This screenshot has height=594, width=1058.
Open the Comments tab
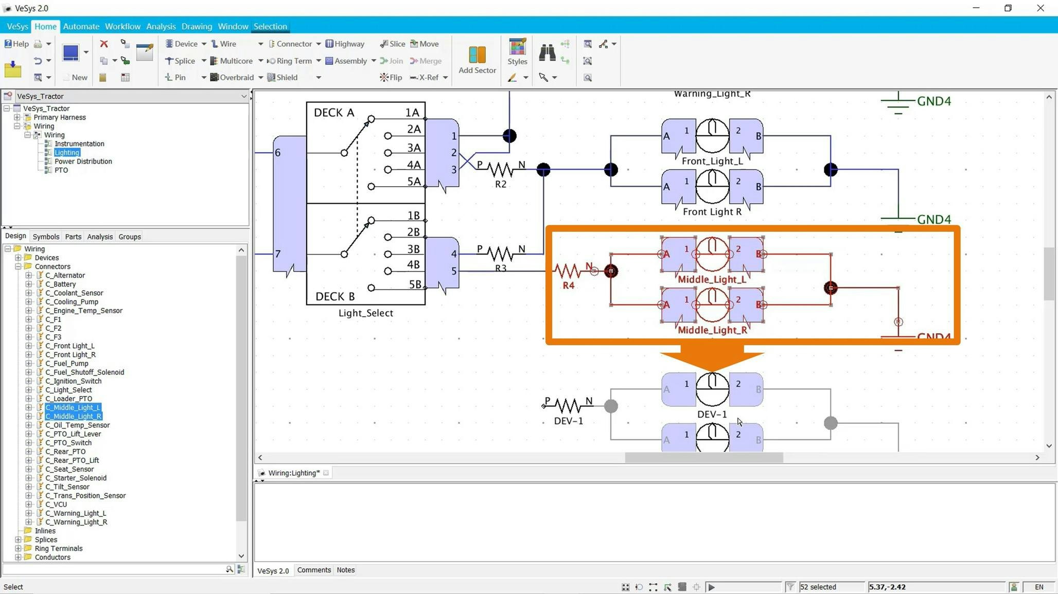click(x=314, y=570)
